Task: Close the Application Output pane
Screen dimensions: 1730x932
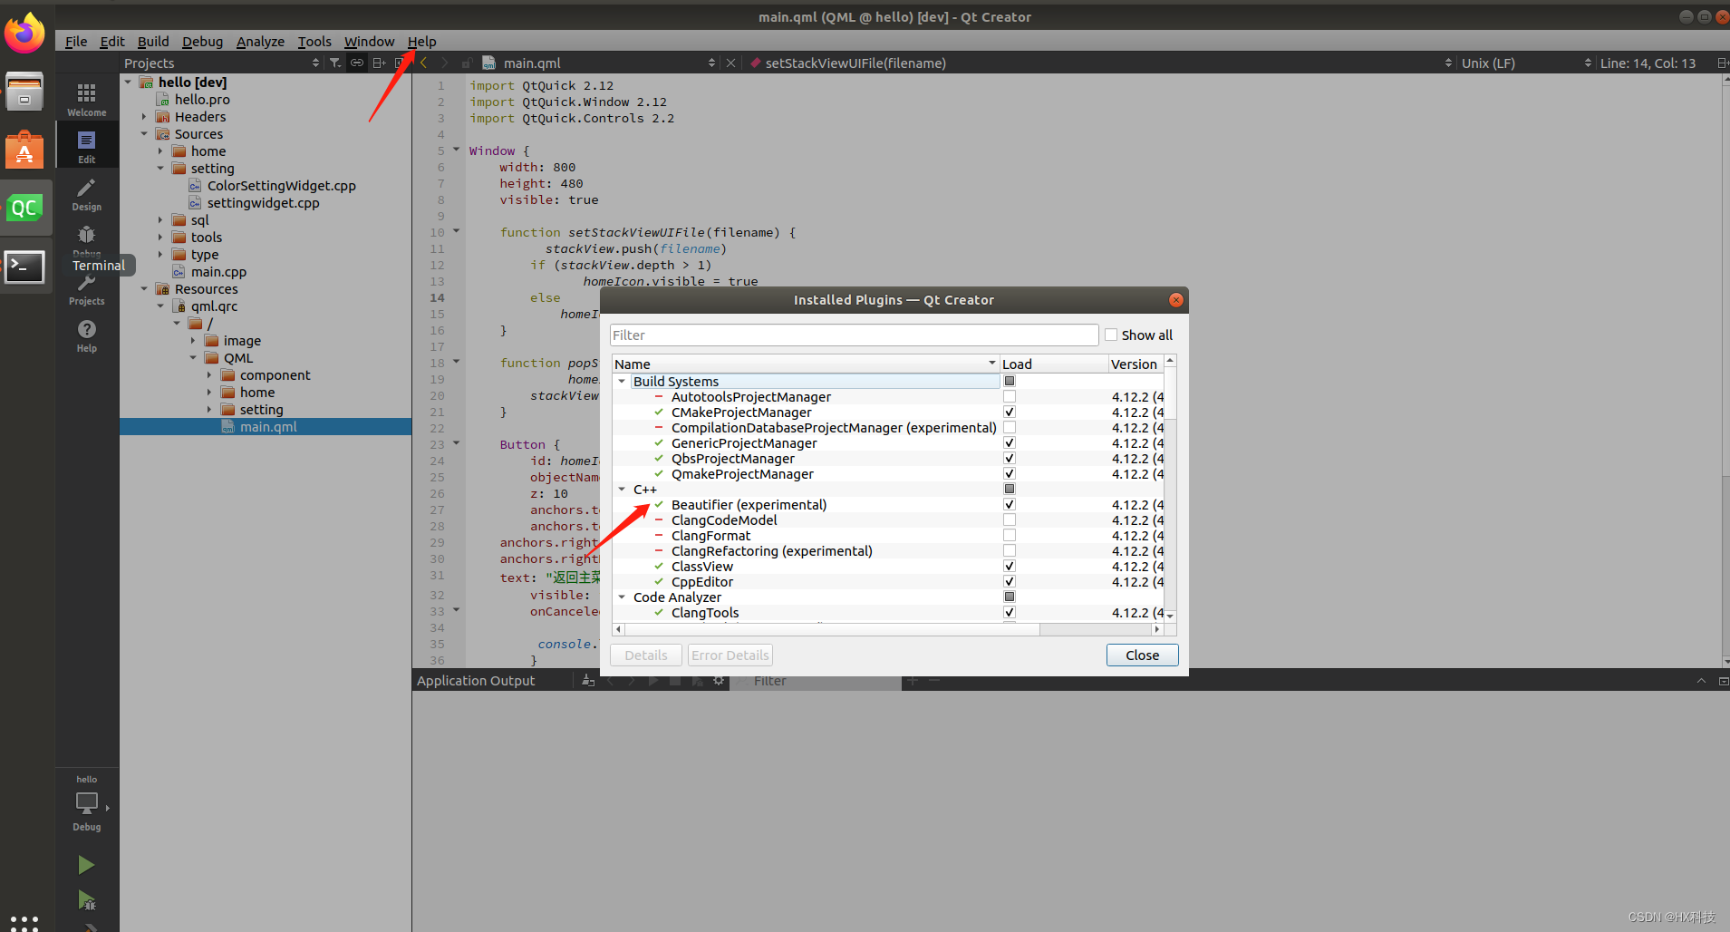Action: click(1723, 681)
